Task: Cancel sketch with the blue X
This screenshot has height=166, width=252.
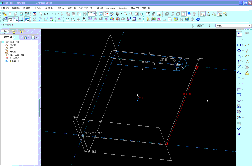Action: [x=239, y=134]
